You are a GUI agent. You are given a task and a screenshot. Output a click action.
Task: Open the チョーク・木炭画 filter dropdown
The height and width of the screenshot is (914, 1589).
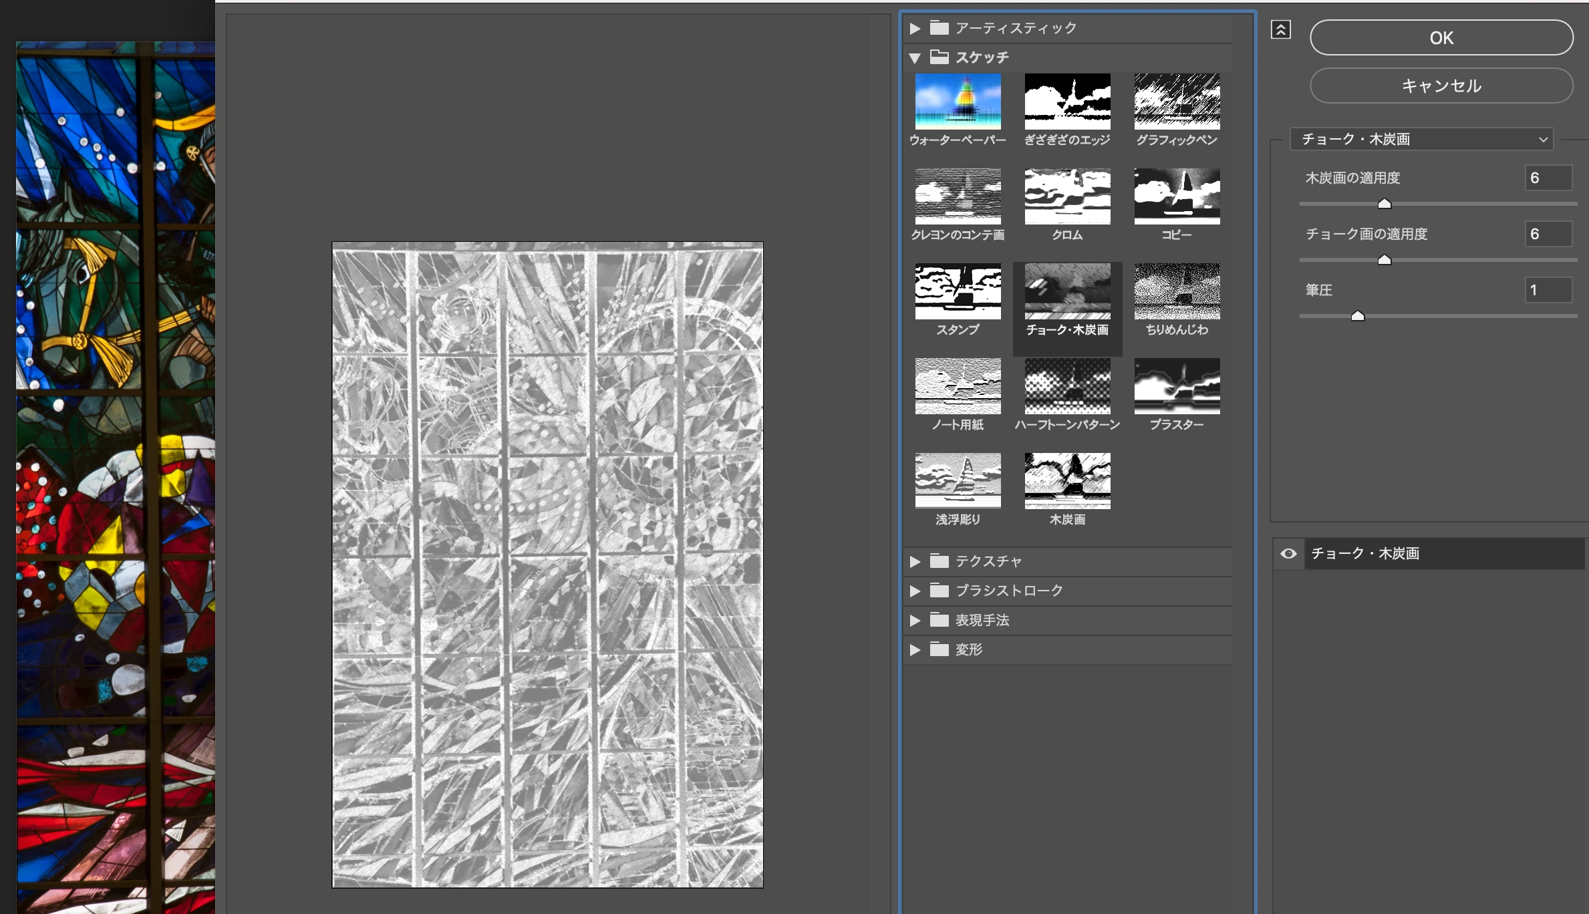tap(1421, 140)
